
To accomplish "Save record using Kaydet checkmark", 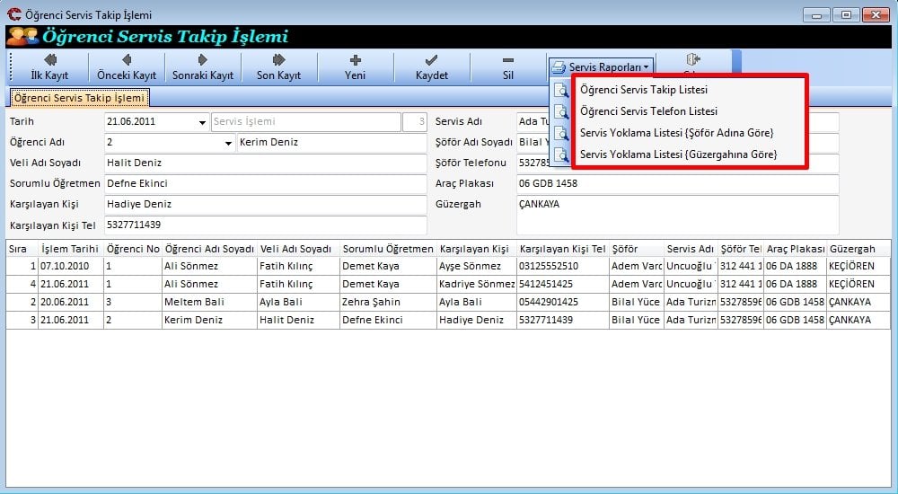I will click(x=431, y=67).
